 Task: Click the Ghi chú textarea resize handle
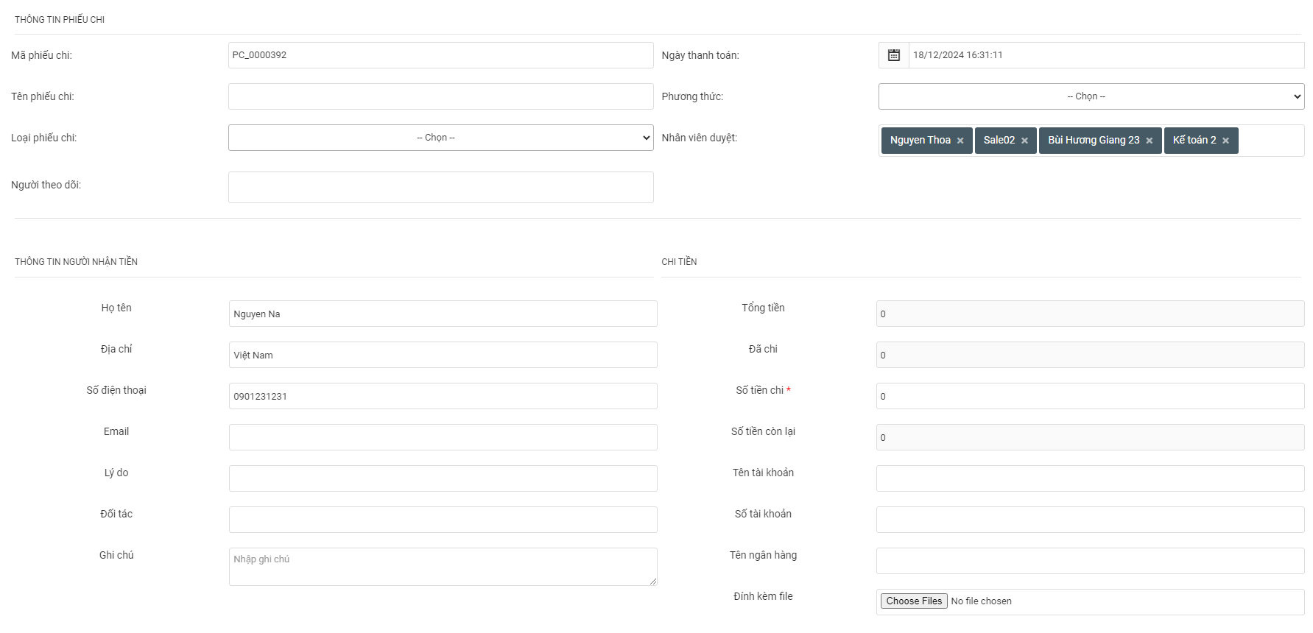click(652, 581)
